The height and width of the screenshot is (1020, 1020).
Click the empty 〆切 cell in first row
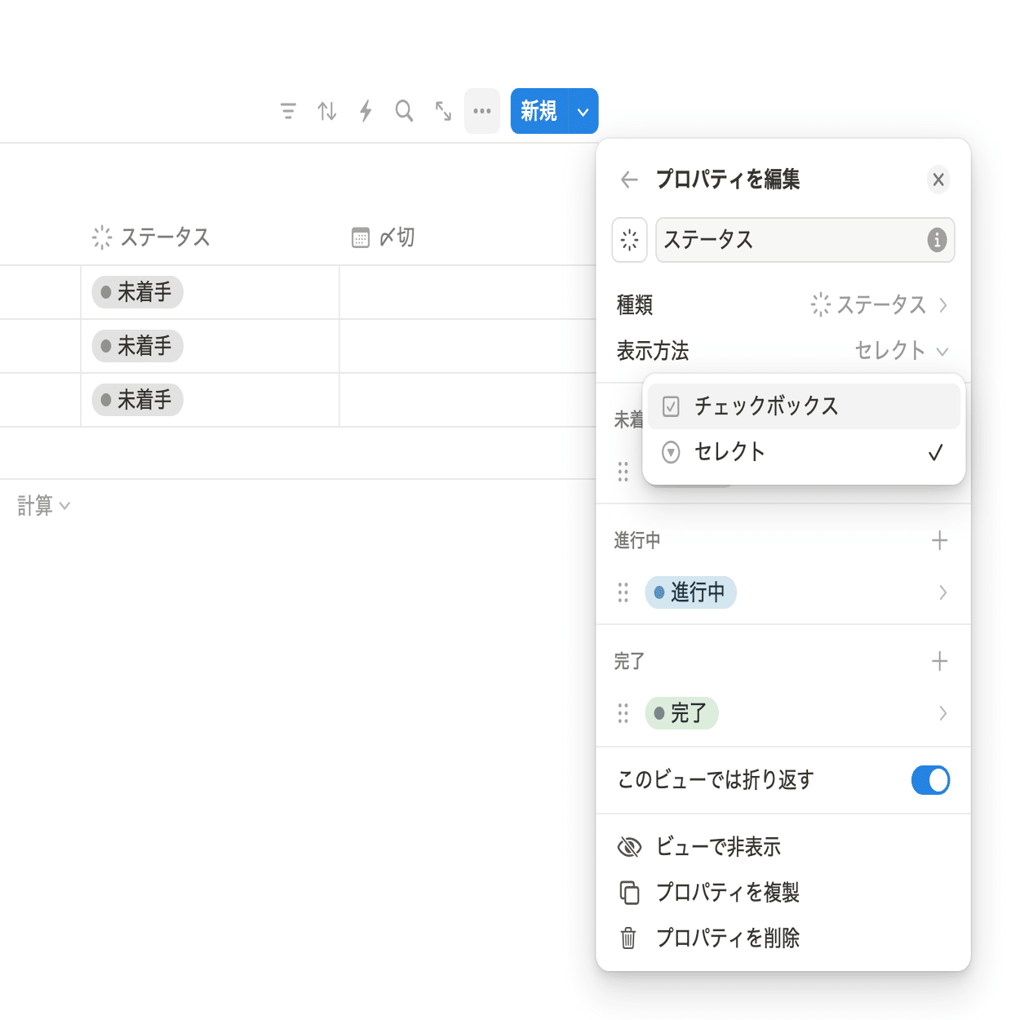point(468,292)
